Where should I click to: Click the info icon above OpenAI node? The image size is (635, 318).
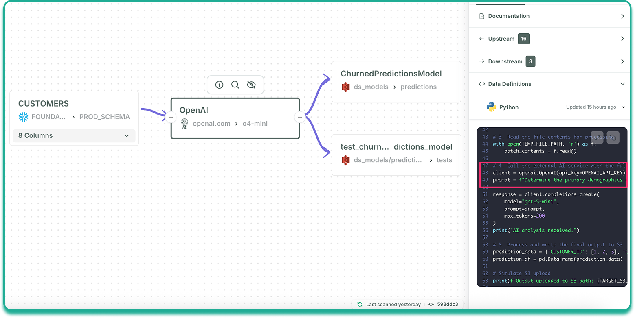pyautogui.click(x=219, y=85)
